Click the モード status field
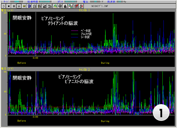This screenshot has width=177, height=128. coord(17,2)
